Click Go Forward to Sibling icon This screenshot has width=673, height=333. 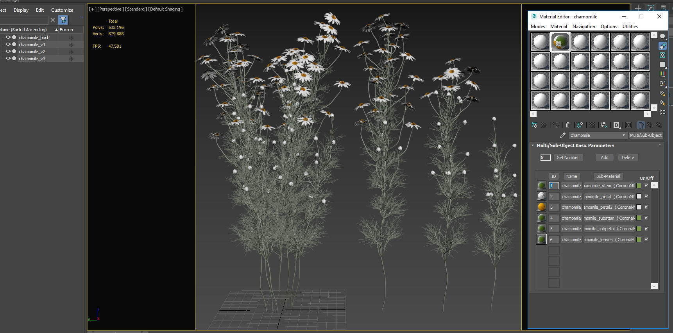tap(659, 125)
